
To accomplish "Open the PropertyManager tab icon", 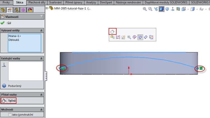I will click(10, 10).
